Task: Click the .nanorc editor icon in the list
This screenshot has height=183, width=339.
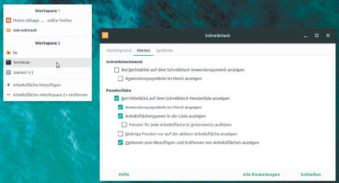Action: pyautogui.click(x=8, y=72)
